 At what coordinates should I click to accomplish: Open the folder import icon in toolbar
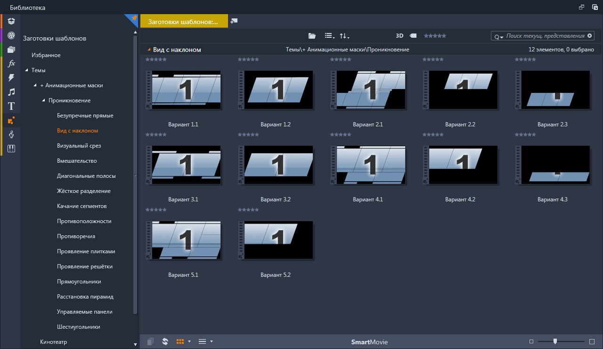pos(312,36)
